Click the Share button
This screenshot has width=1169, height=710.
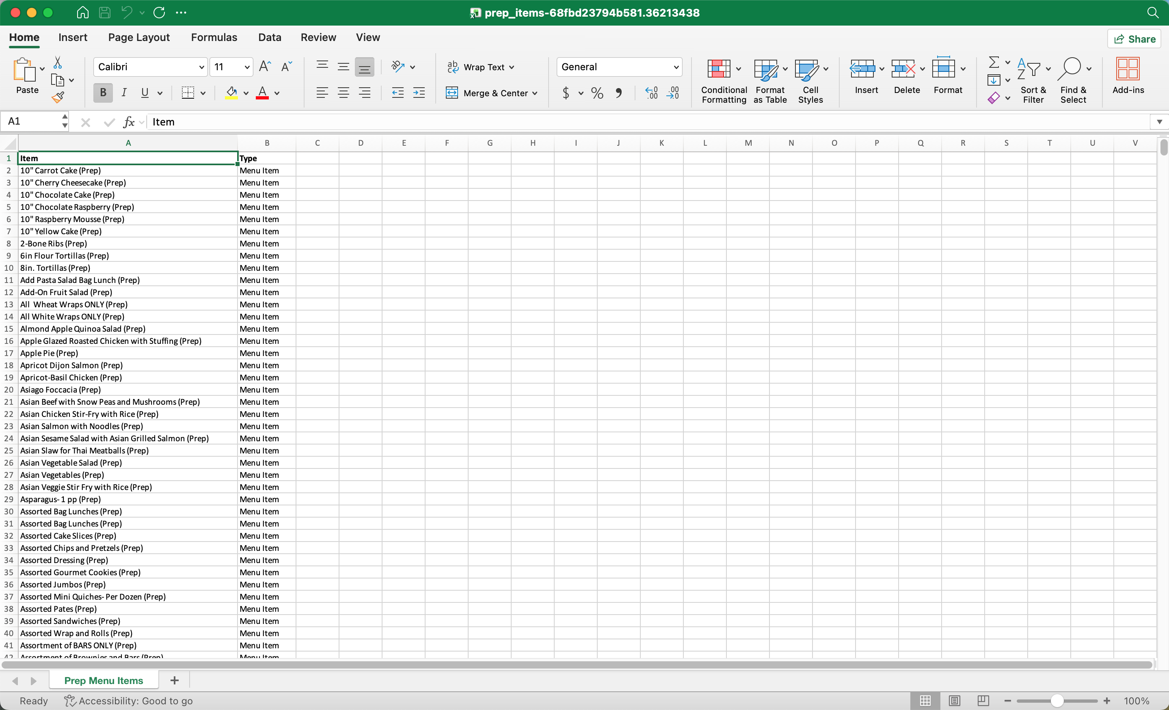point(1134,39)
